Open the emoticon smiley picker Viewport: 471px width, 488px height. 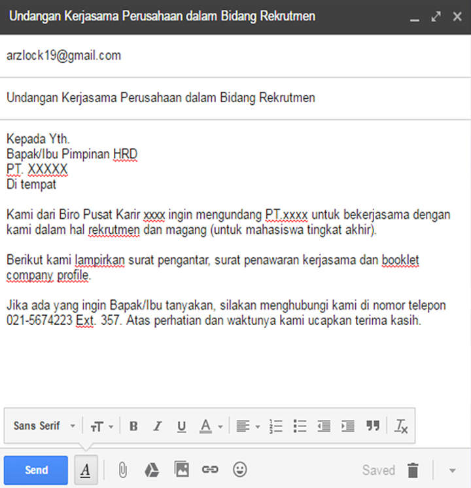(239, 469)
